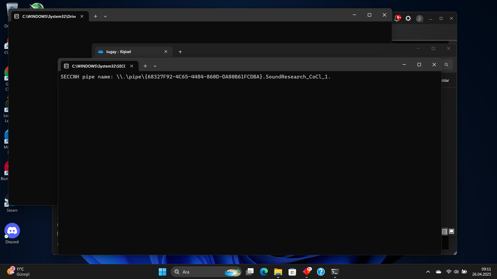Image resolution: width=497 pixels, height=279 pixels.
Task: Close the Driv terminal tab
Action: point(82,16)
